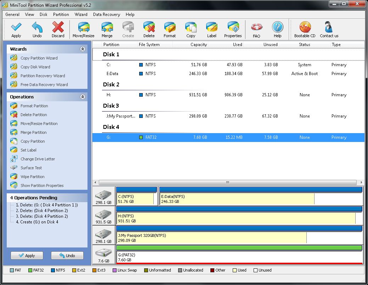The width and height of the screenshot is (368, 285).
Task: Open the Wizard menu
Action: click(x=81, y=15)
